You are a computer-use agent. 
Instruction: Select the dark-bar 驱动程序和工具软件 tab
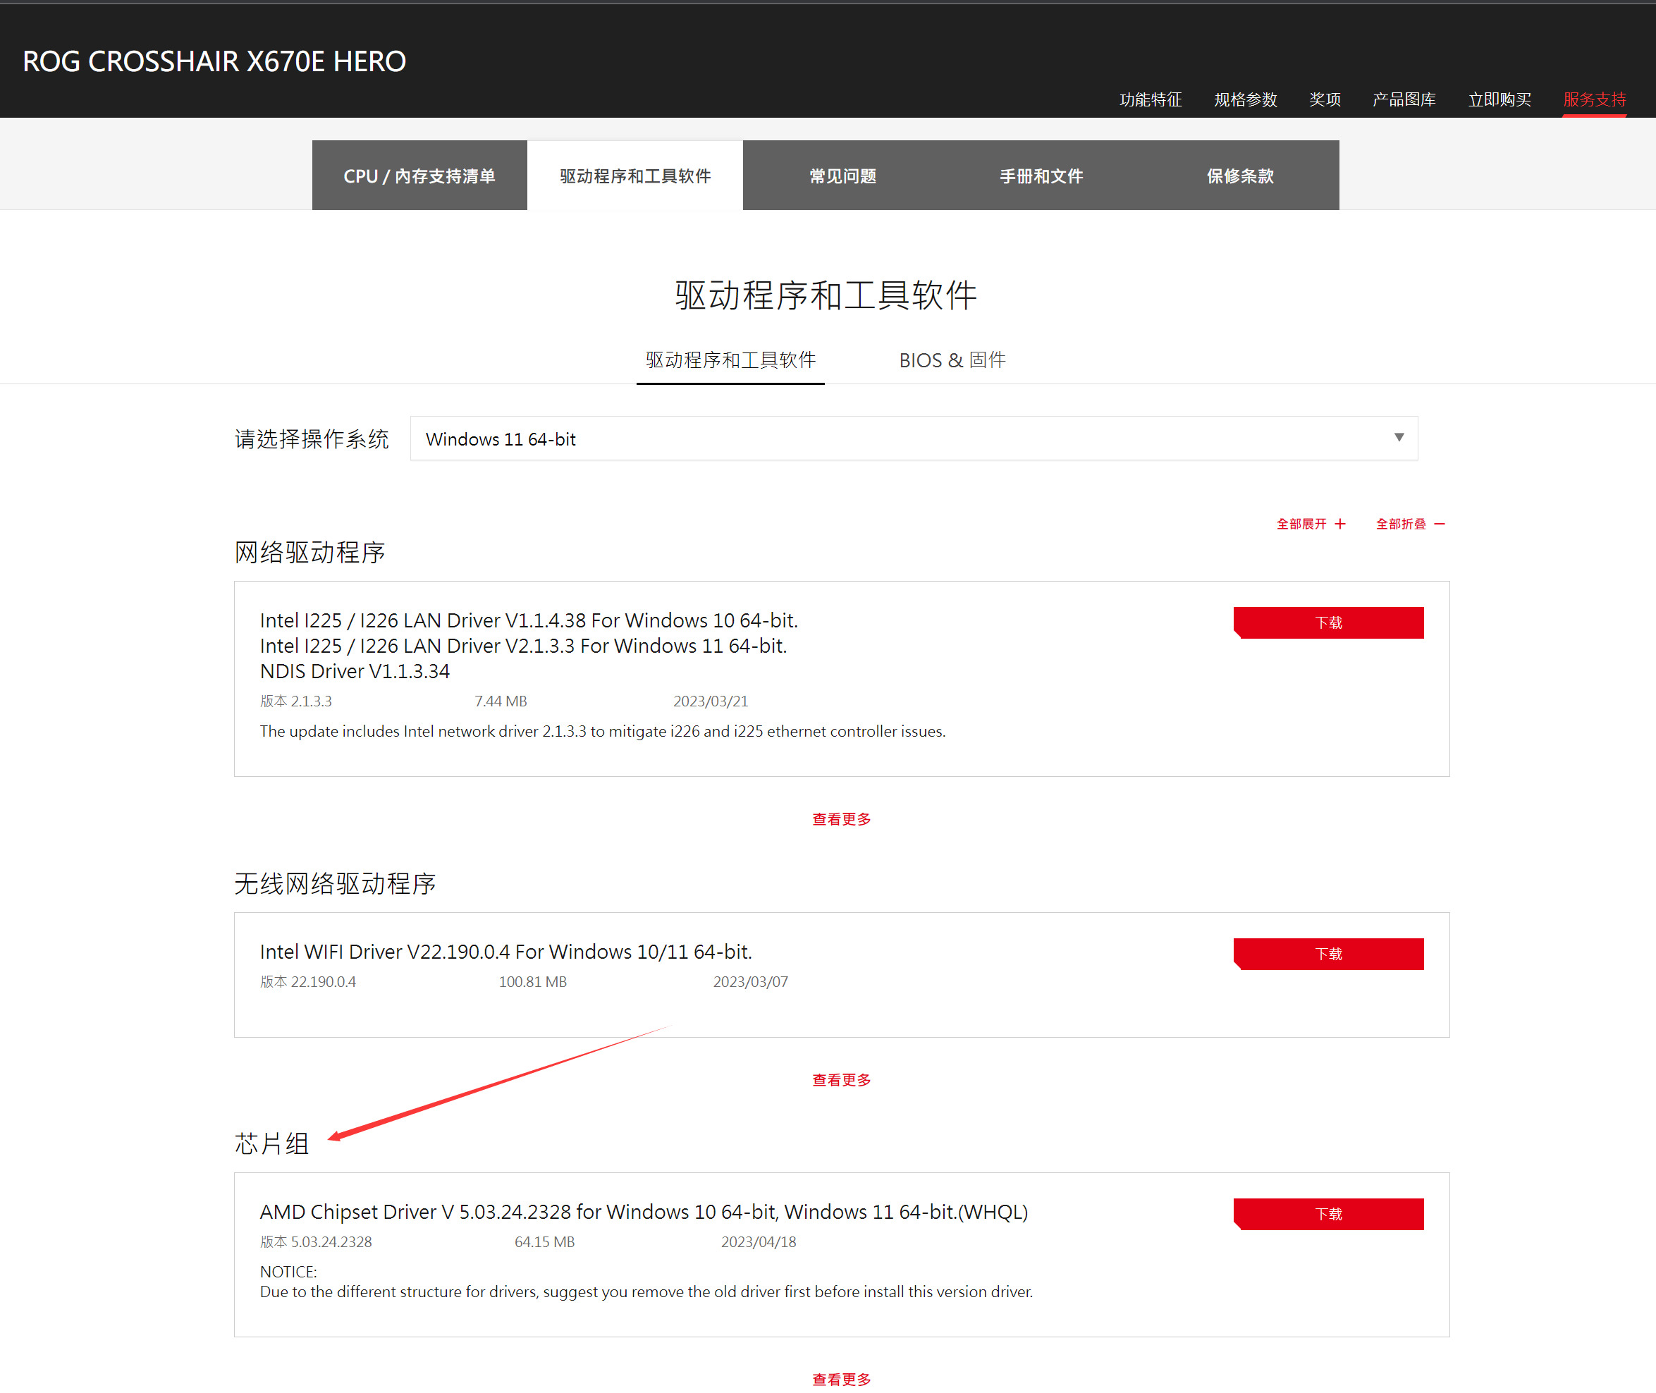tap(635, 176)
